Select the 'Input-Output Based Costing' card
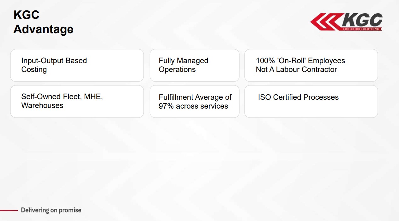The height and width of the screenshot is (221, 399). click(77, 65)
